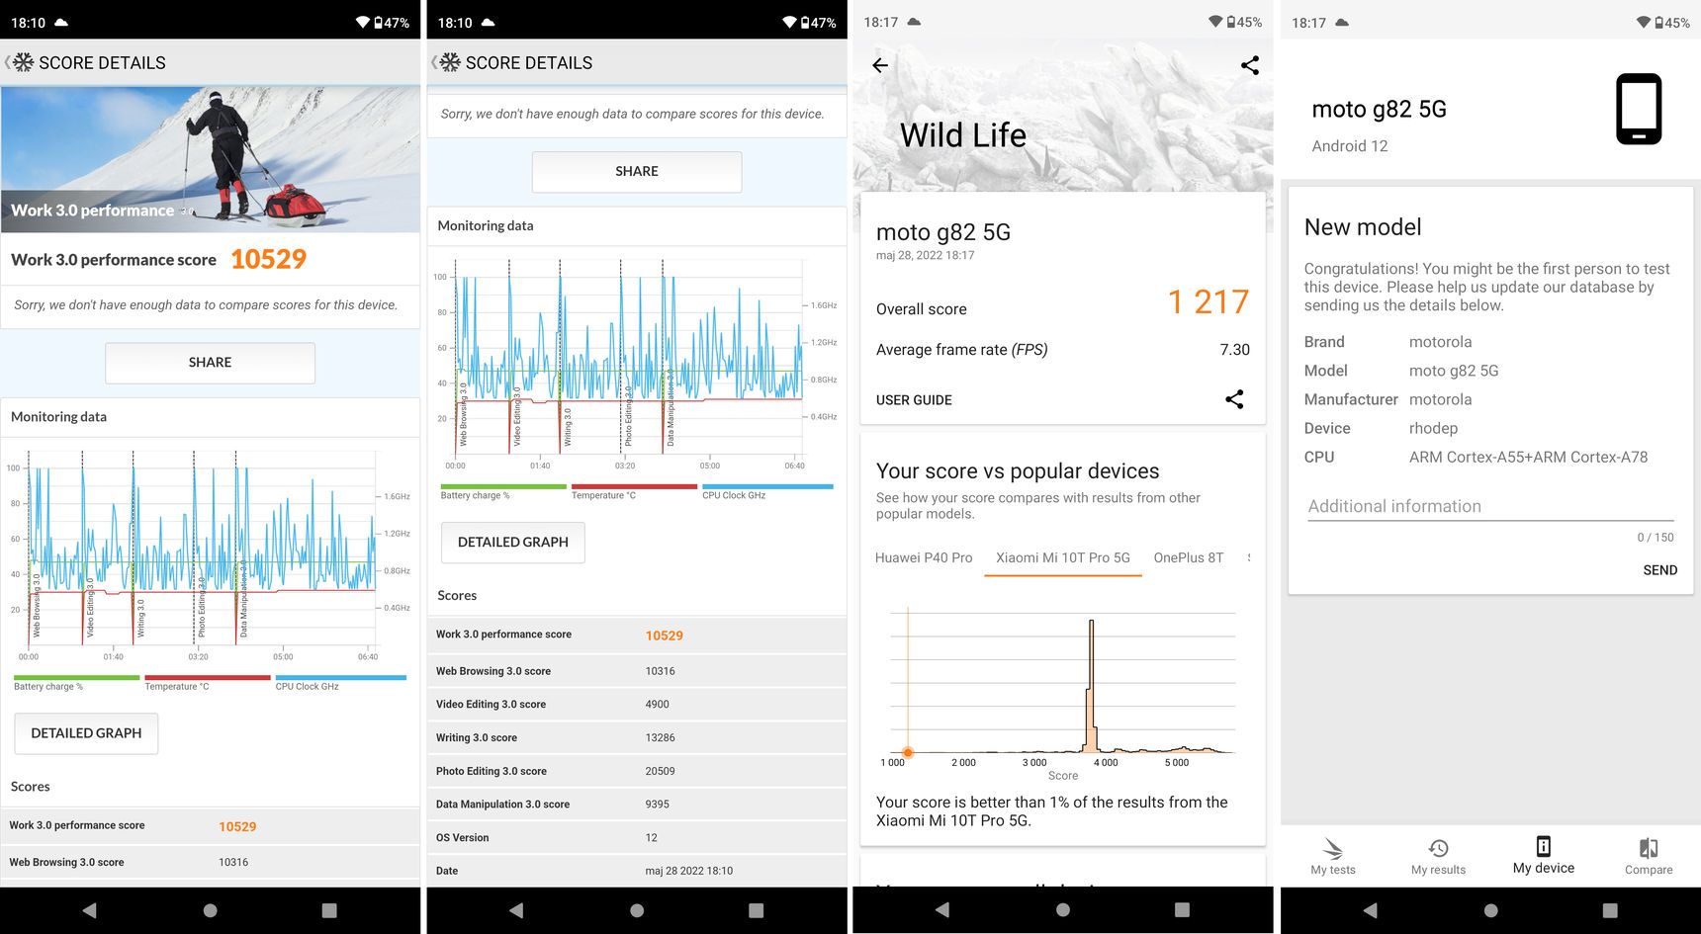The image size is (1701, 934).
Task: Tap the Temperature °C legend in second panel
Action: 635,492
